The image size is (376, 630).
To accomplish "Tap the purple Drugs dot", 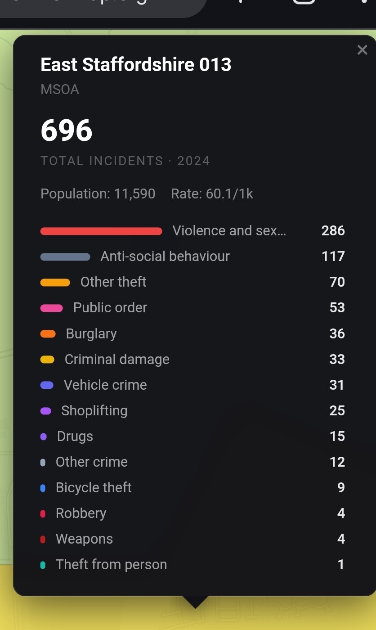I will 44,436.
